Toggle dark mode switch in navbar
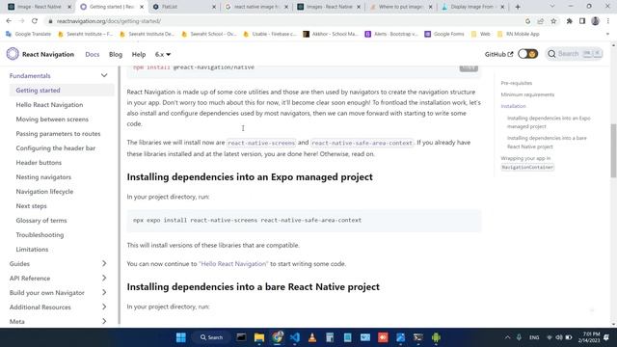Viewport: 617px width, 347px height. coord(527,54)
